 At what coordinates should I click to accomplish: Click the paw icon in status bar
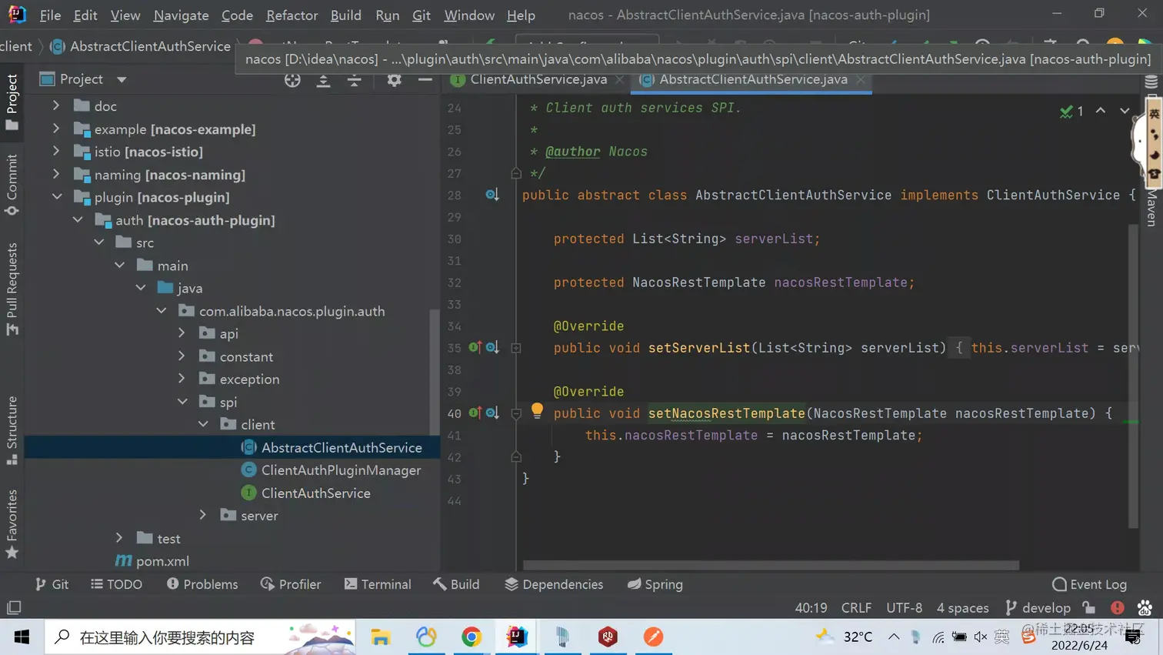[1145, 607]
